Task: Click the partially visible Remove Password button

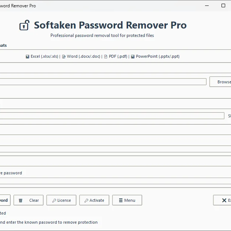Action: 4,200
